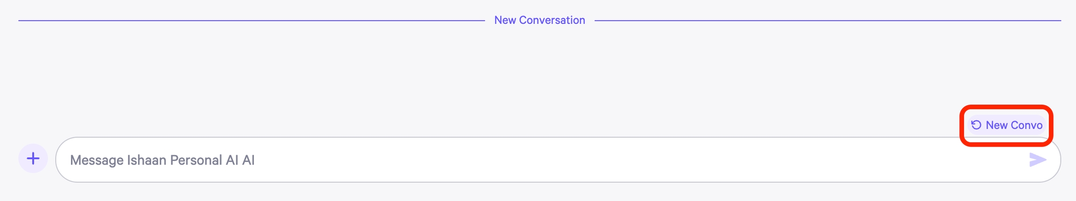This screenshot has width=1076, height=201.
Task: Open the add menu with the plus button
Action: (33, 159)
